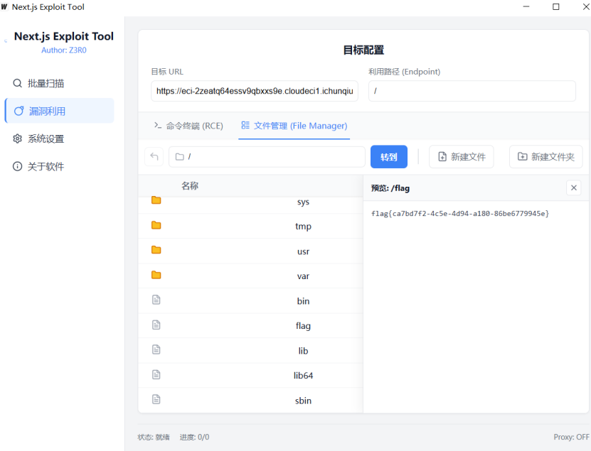Switch to 文件管理 (File Manager) tab
591x451 pixels.
pyautogui.click(x=294, y=126)
